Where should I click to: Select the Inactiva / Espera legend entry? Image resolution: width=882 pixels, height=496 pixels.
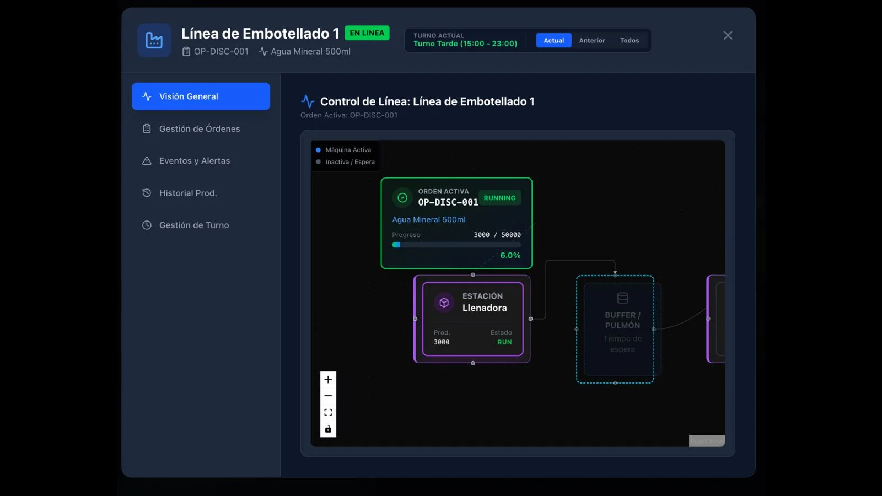pyautogui.click(x=346, y=162)
